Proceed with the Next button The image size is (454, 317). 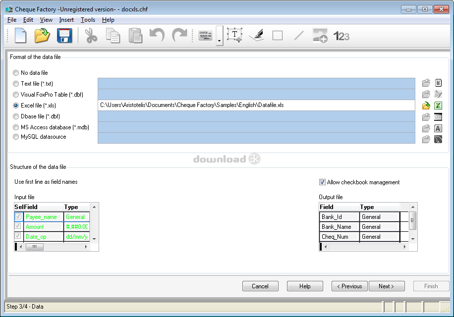(x=387, y=286)
